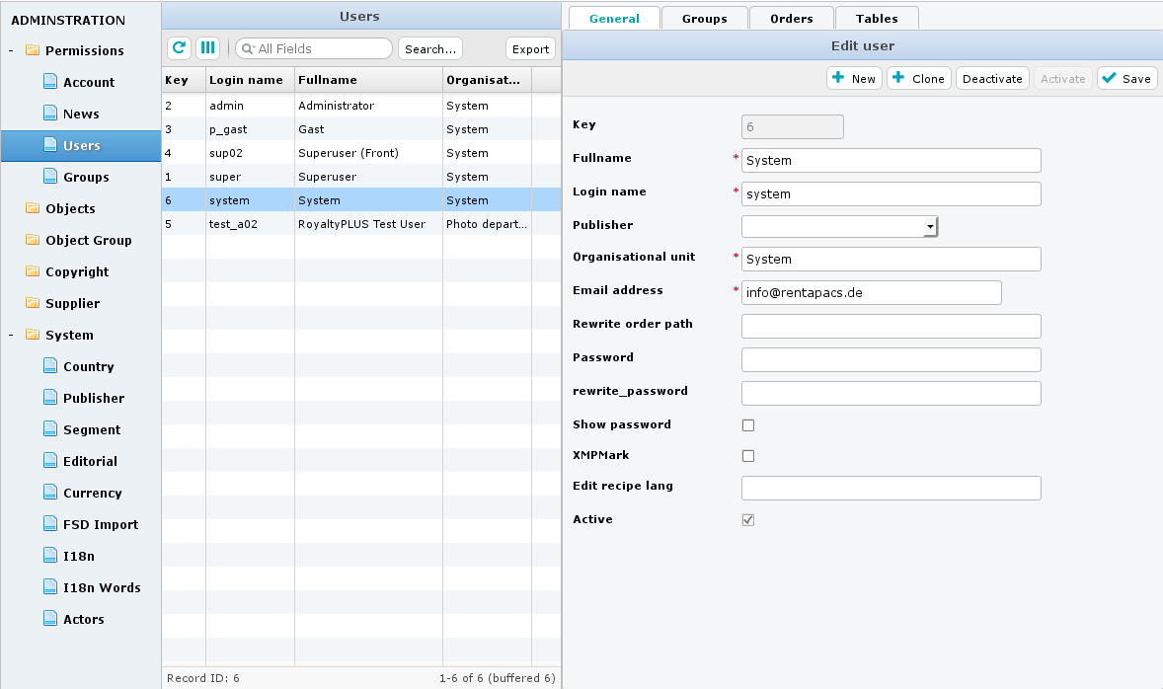Open the Objects folder

(x=70, y=208)
